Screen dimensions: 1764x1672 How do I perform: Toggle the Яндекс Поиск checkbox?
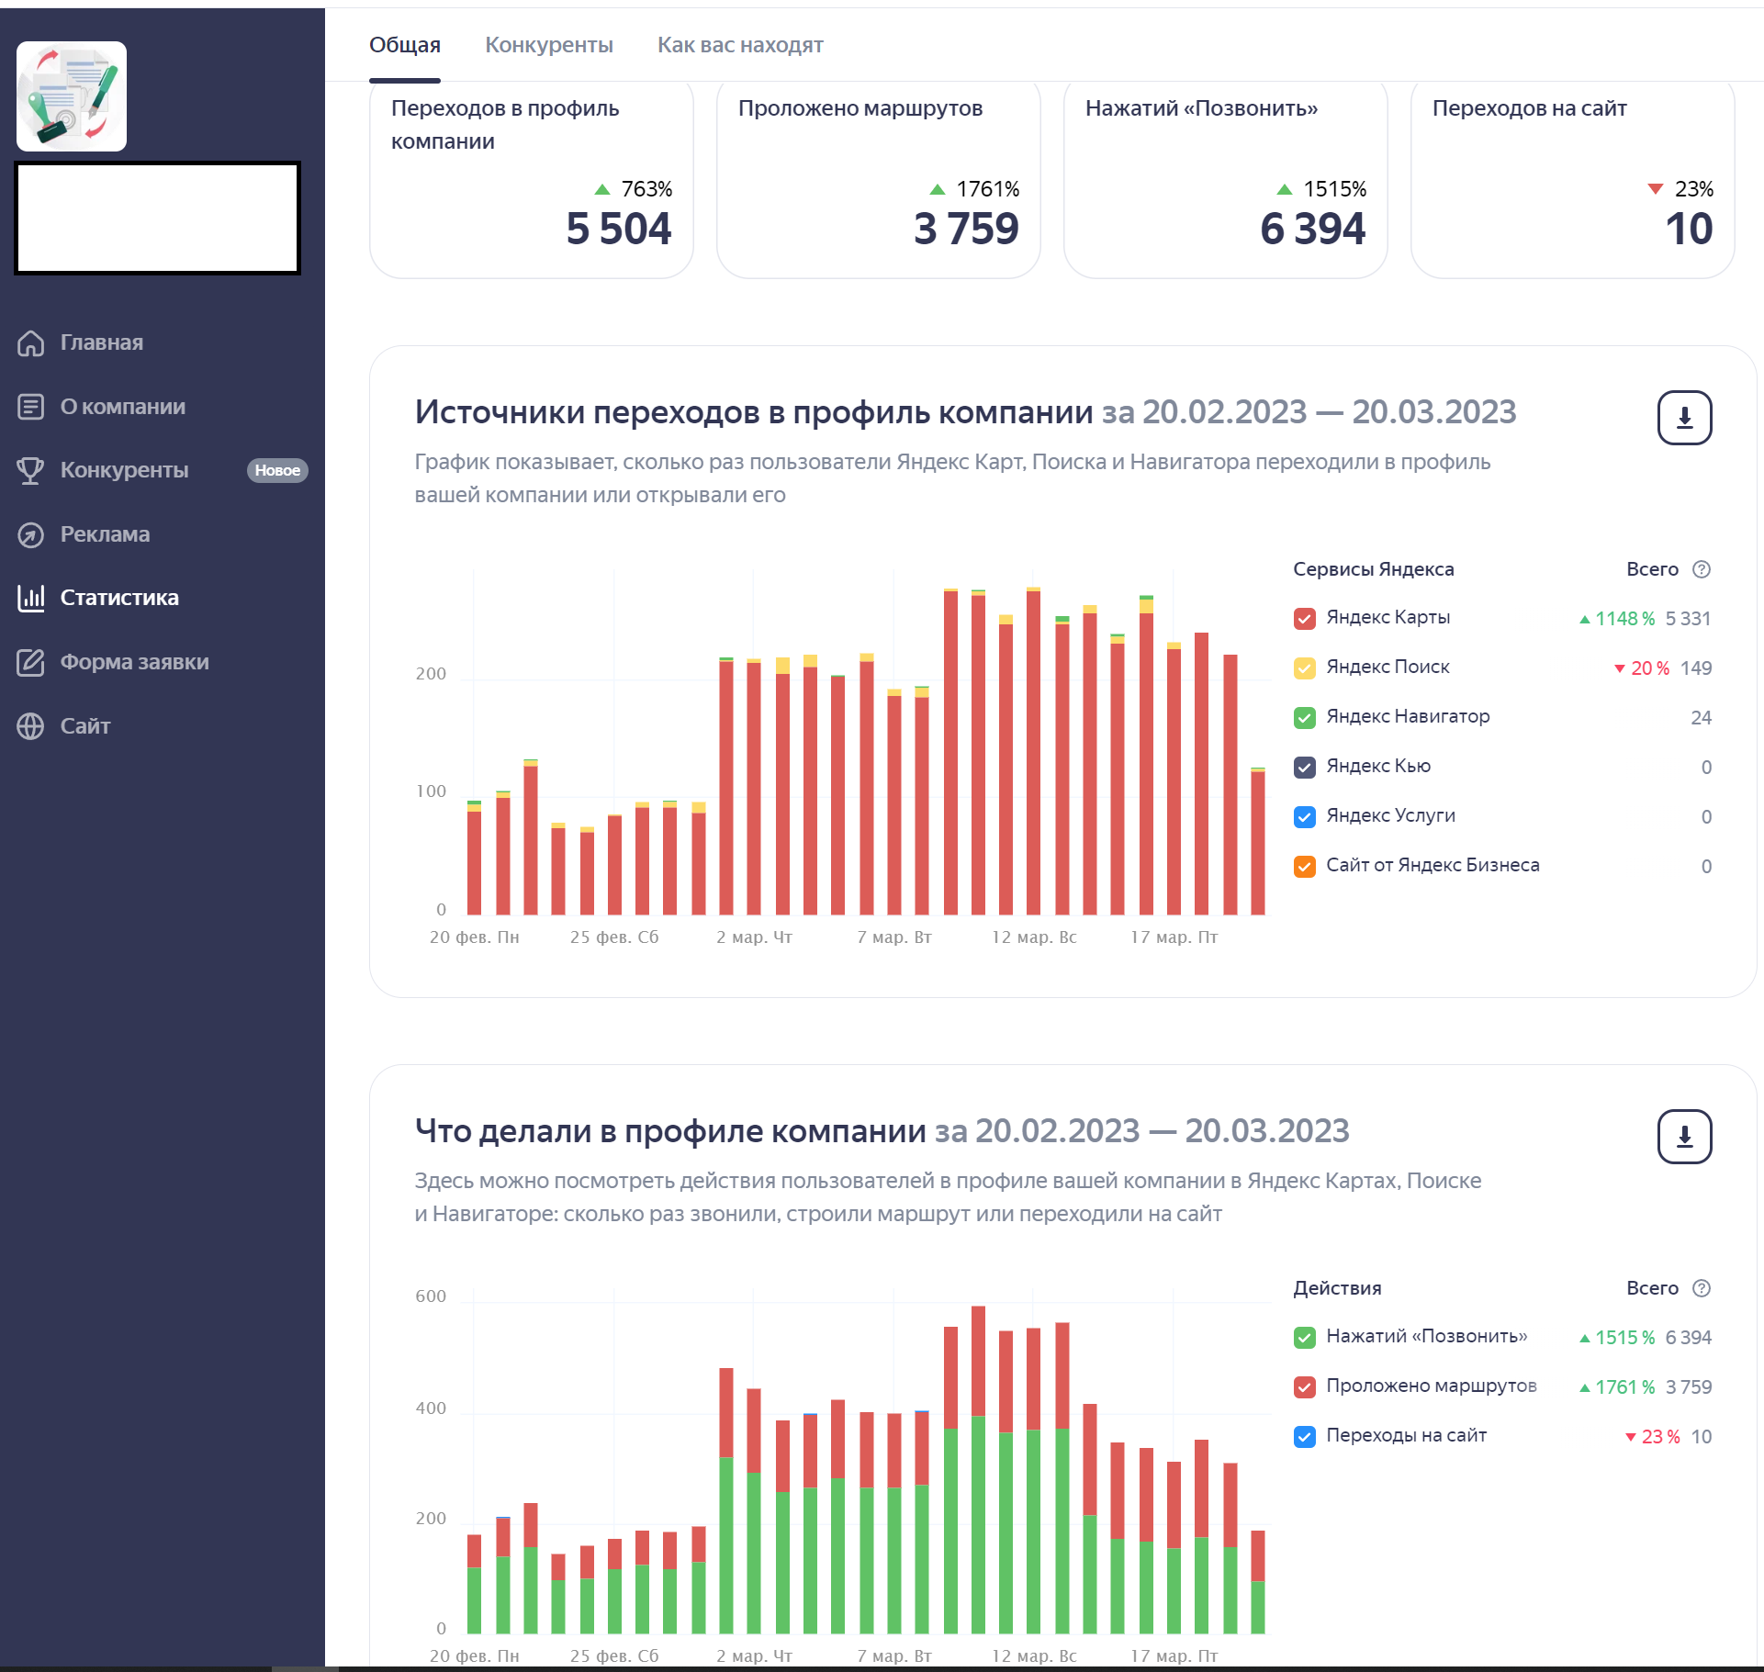pos(1304,668)
